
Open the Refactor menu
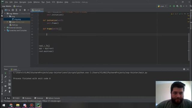coord(37,2)
